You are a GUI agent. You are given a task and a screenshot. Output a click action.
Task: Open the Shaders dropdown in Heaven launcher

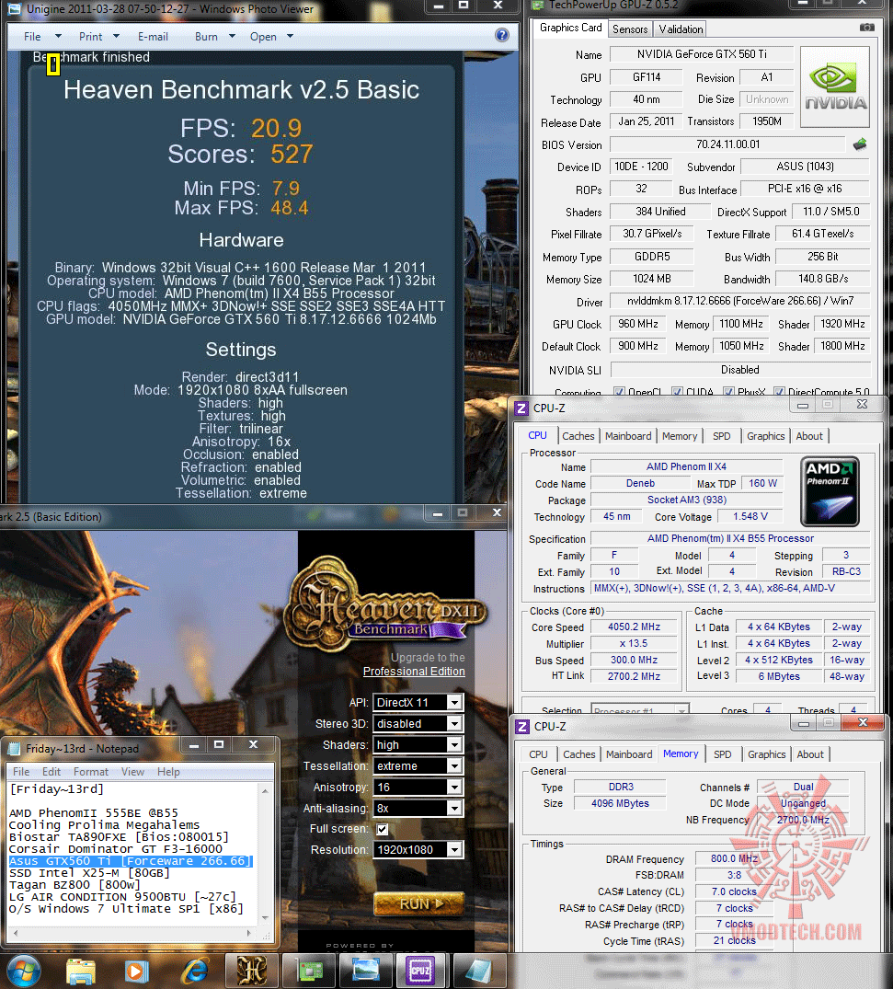pos(418,745)
